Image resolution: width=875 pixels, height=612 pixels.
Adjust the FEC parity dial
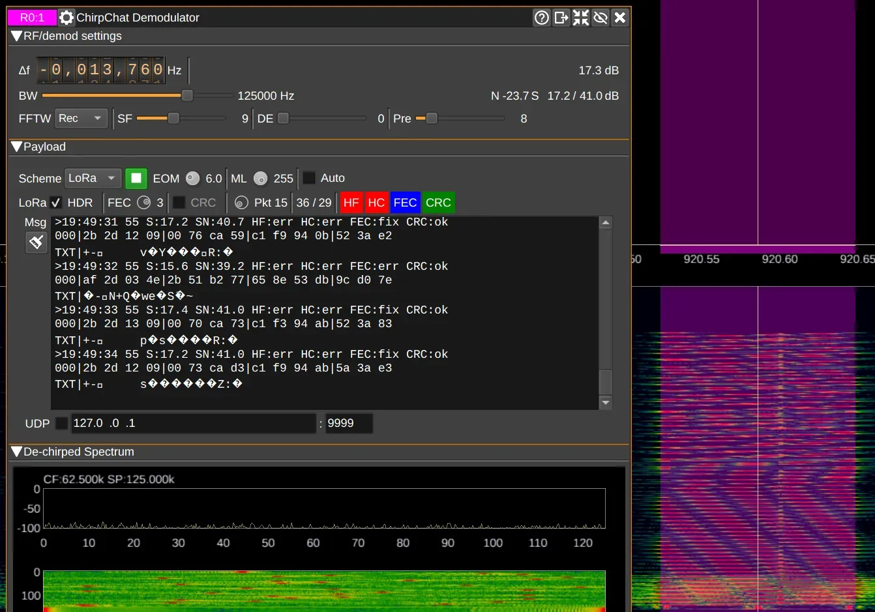click(x=144, y=203)
